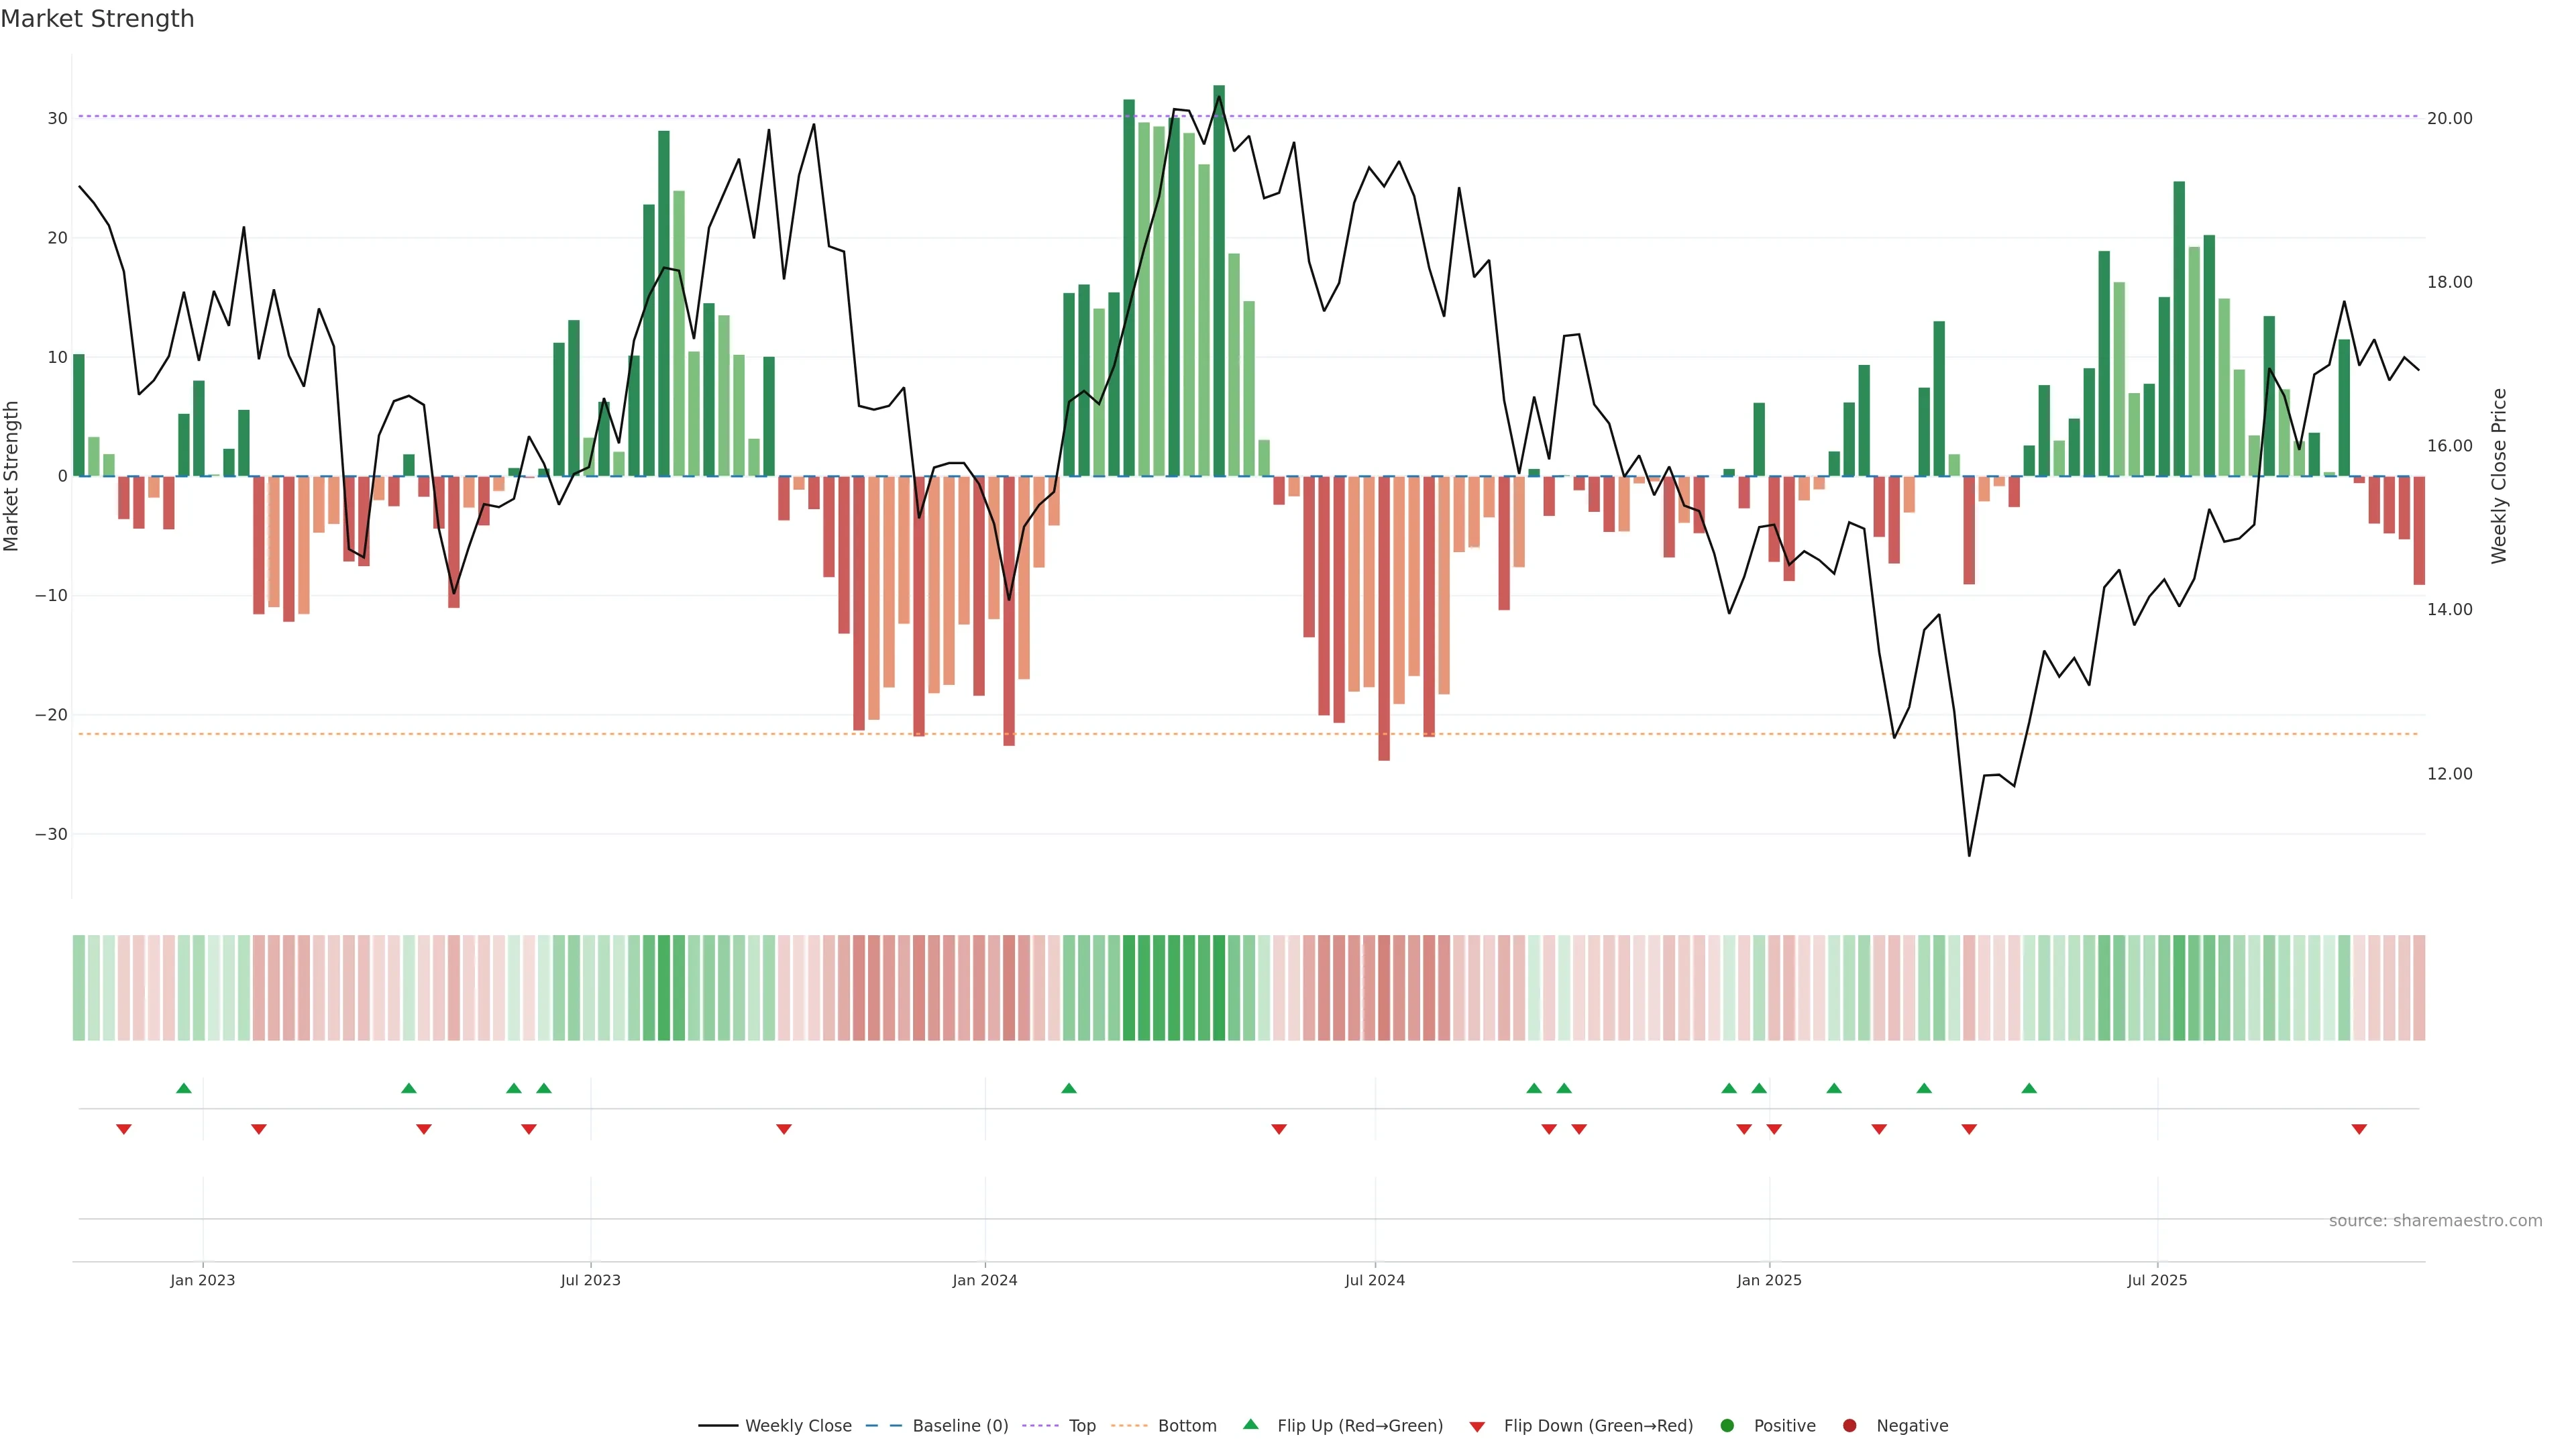This screenshot has width=2576, height=1449.
Task: Click Flip Down (Green→Red) legend triangle
Action: (x=1477, y=1426)
